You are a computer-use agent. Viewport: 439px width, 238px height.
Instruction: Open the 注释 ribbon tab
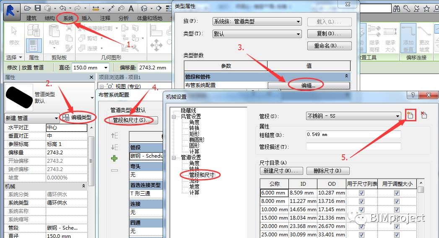click(105, 18)
